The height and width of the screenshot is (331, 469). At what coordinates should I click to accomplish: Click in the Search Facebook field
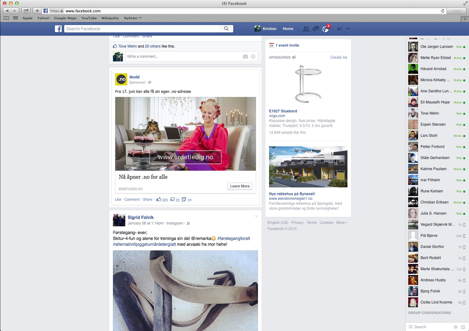[x=142, y=29]
